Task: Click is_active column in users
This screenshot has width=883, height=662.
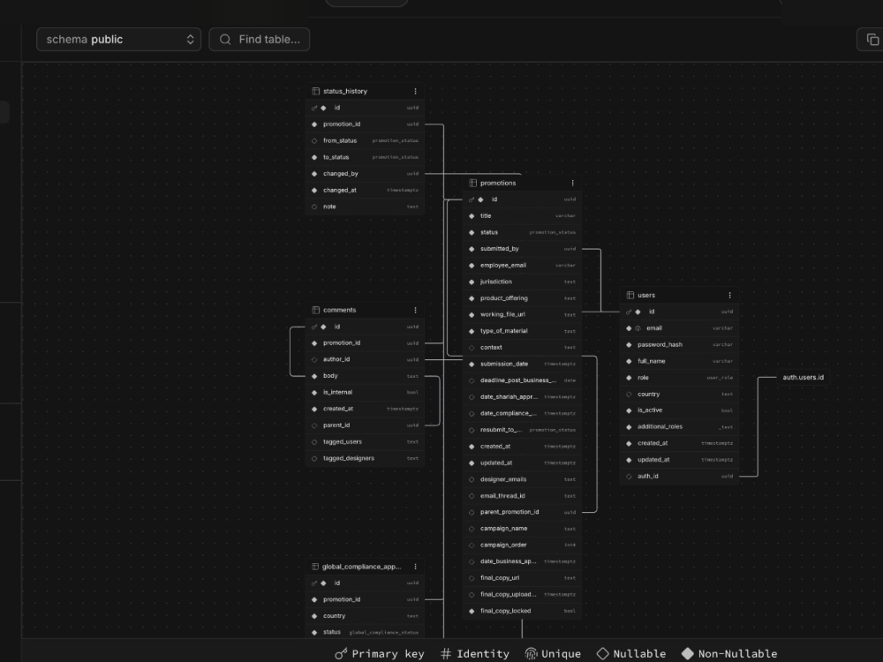Action: pyautogui.click(x=679, y=410)
